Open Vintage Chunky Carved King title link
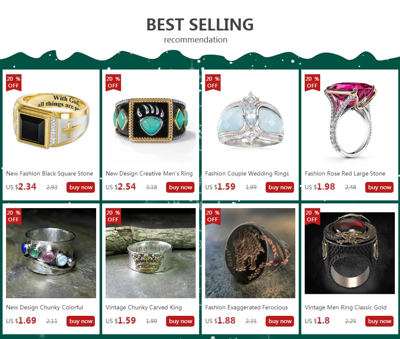Screen dimensions: 400x339 pos(144,307)
